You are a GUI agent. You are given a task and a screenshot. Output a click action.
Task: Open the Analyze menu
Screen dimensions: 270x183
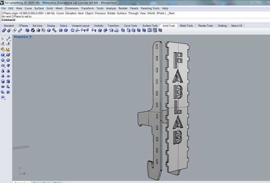tap(111, 8)
